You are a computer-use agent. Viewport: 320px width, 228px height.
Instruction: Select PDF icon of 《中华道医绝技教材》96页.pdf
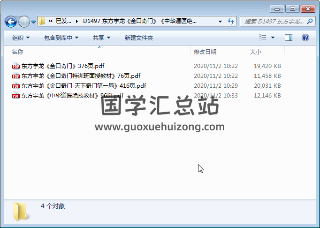[15, 95]
